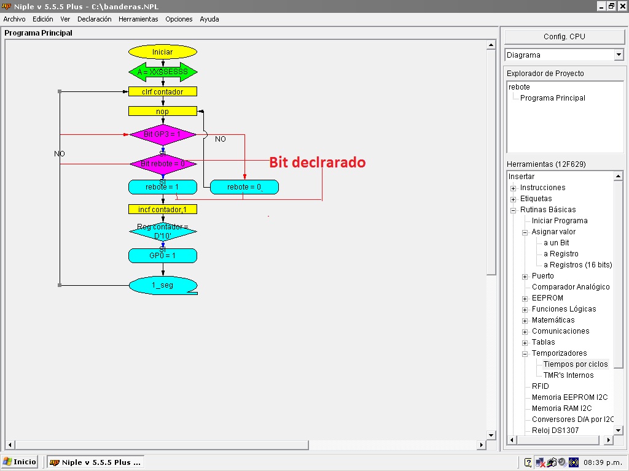Select the nop instruction block

(162, 112)
